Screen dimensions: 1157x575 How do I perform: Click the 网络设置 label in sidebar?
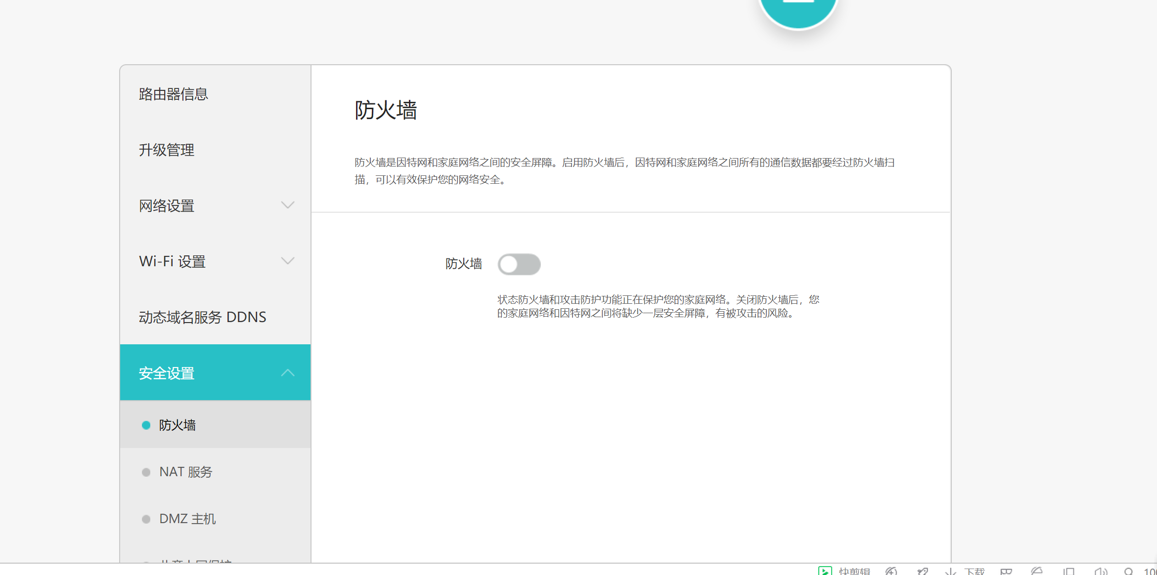(167, 205)
